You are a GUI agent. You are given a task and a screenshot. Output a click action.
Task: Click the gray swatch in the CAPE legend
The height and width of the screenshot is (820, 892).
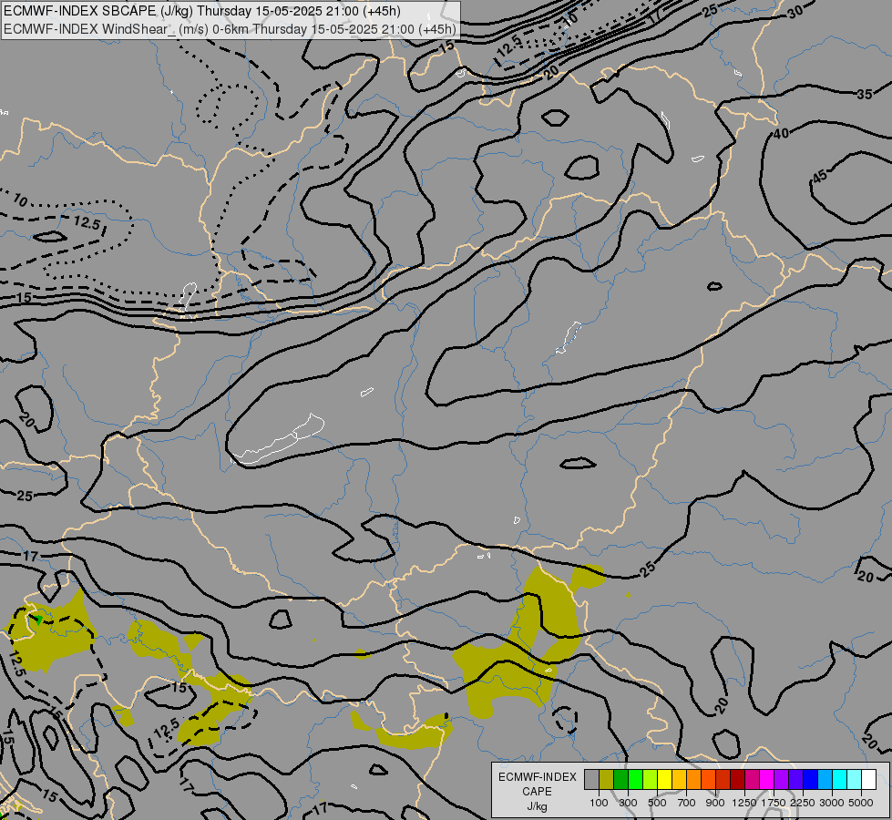[x=591, y=780]
